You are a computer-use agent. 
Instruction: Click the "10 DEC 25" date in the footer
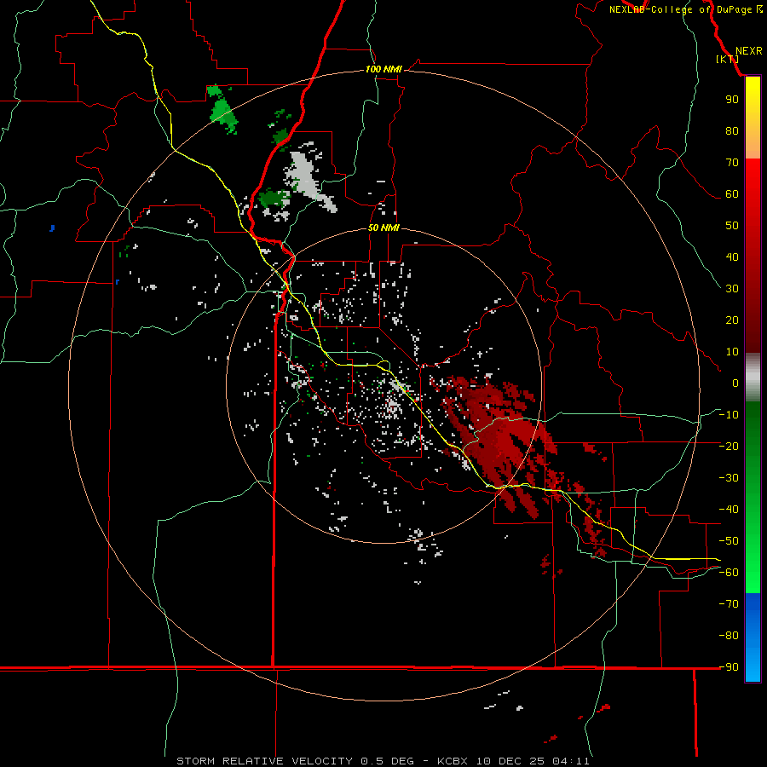[x=510, y=761]
